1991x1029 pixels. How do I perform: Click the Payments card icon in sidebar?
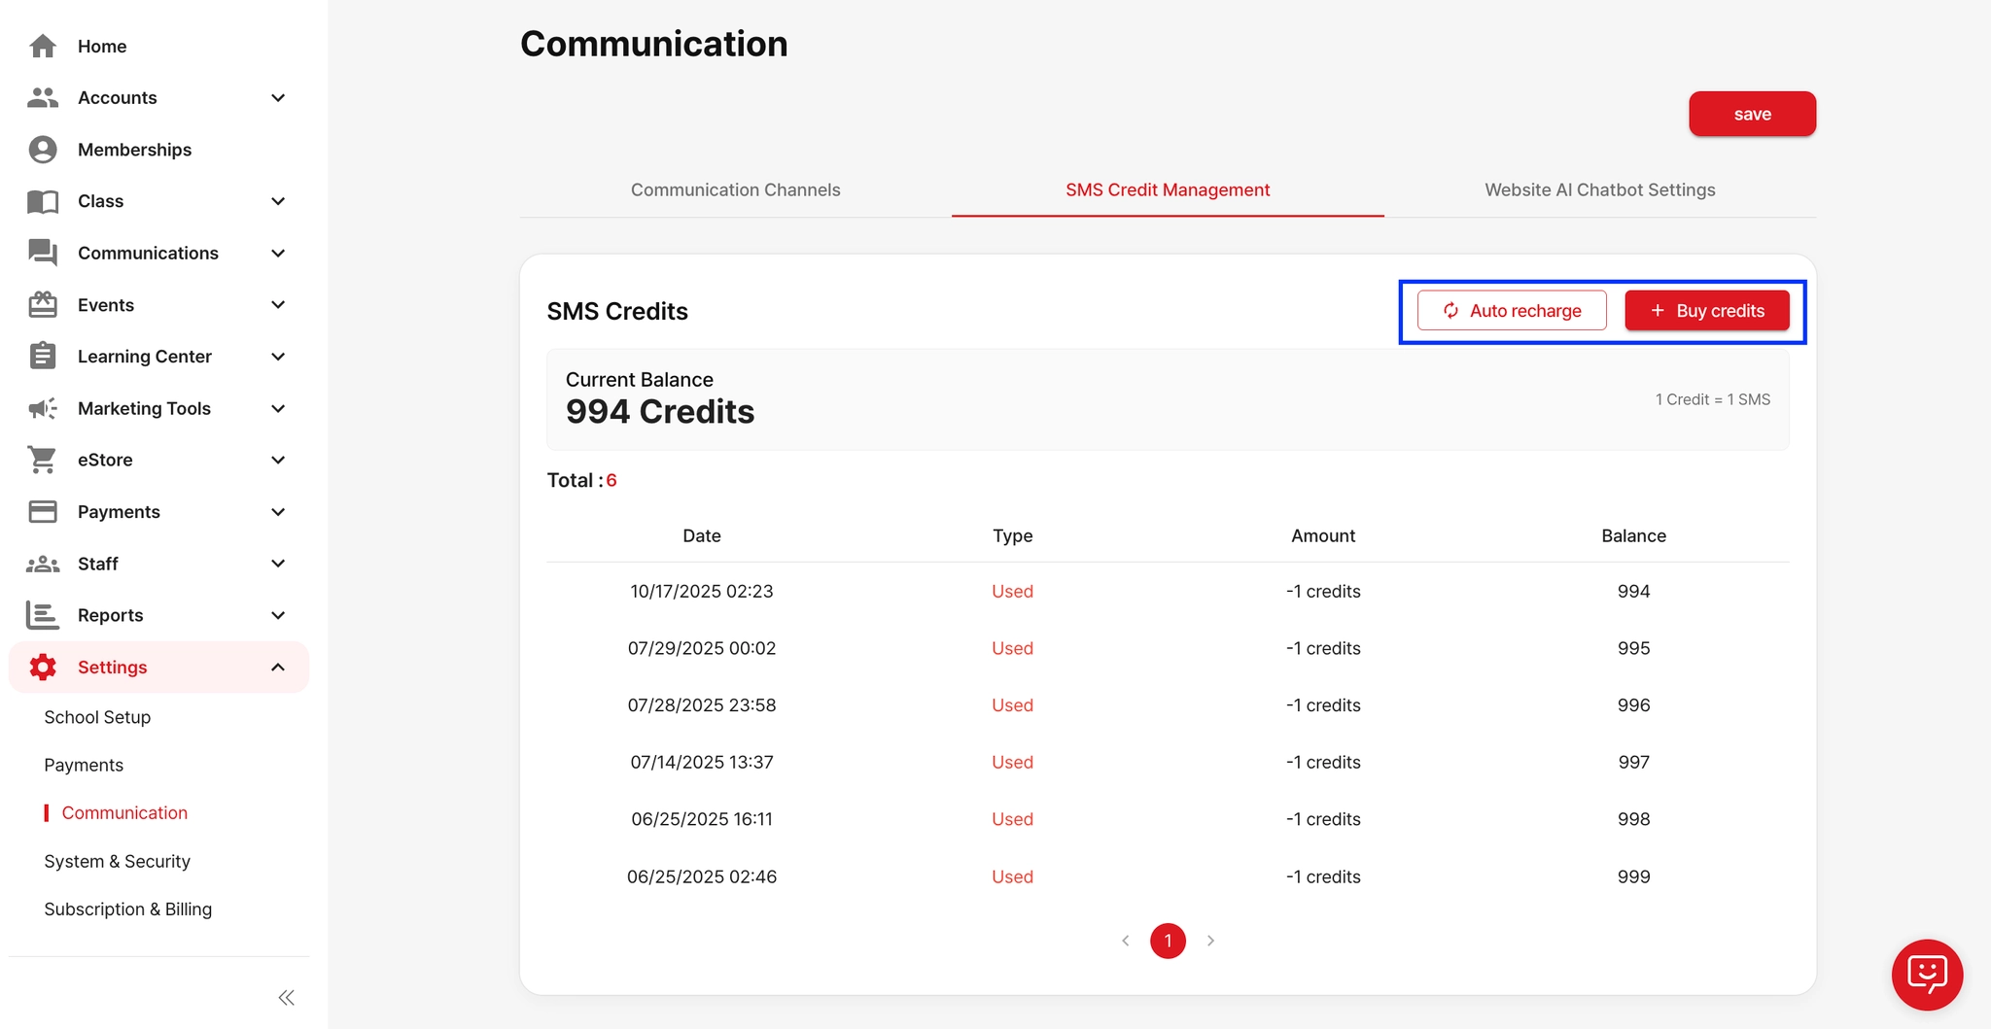[43, 511]
